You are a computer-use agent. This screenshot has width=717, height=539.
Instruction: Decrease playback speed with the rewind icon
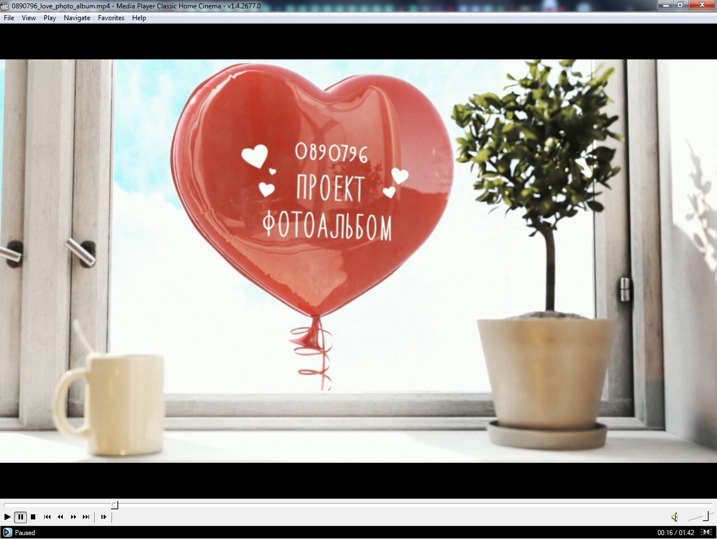[x=60, y=517]
